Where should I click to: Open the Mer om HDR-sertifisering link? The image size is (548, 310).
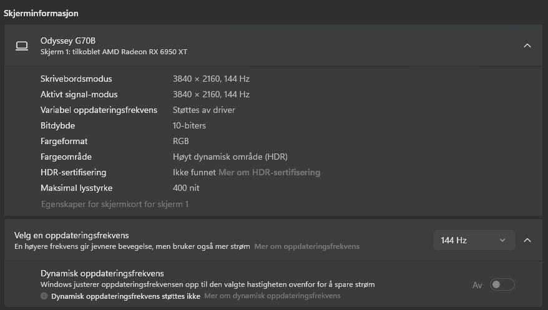click(x=269, y=172)
